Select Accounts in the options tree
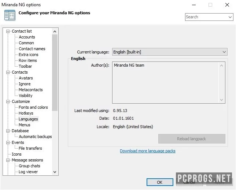The height and width of the screenshot is (190, 236). 27,37
